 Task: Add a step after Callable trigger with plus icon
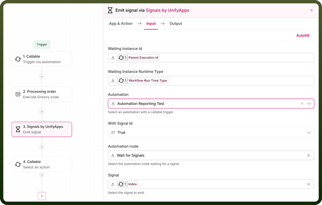click(42, 77)
